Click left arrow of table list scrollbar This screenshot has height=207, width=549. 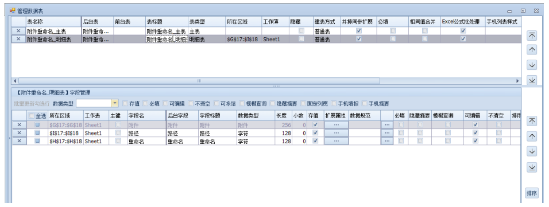point(15,81)
